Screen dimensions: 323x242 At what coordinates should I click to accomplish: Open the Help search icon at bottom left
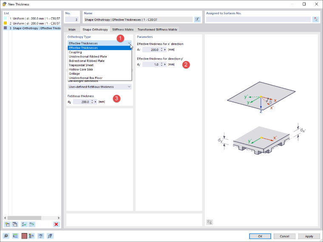tap(6, 236)
